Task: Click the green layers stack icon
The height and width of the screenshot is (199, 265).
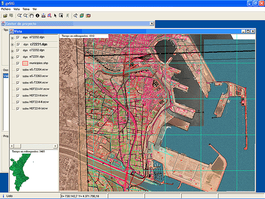Action: pos(82,16)
